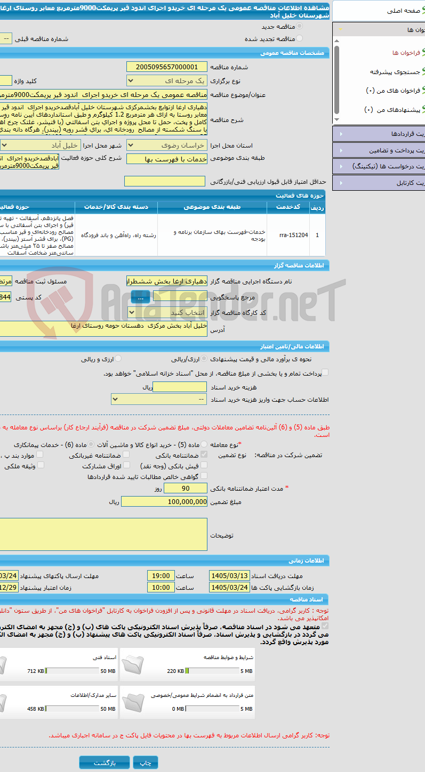Image resolution: width=425 pixels, height=772 pixels.
Task: Select ماده (5) خرید انواع کالا radio
Action: [x=204, y=444]
